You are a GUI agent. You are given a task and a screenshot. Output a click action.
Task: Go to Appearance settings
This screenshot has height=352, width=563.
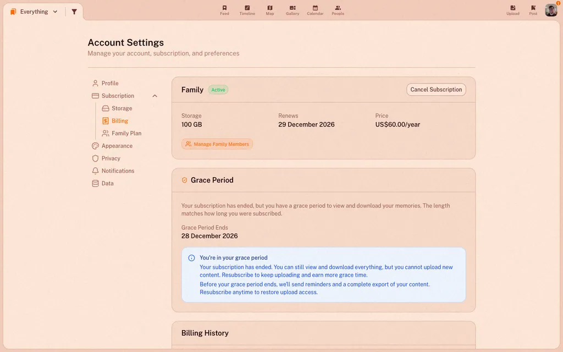click(x=112, y=146)
